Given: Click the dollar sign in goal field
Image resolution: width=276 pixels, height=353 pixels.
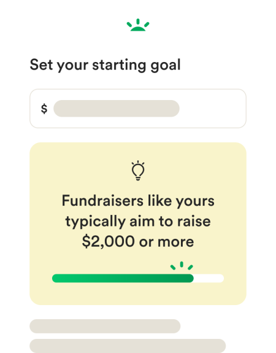Looking at the screenshot, I should click(44, 109).
